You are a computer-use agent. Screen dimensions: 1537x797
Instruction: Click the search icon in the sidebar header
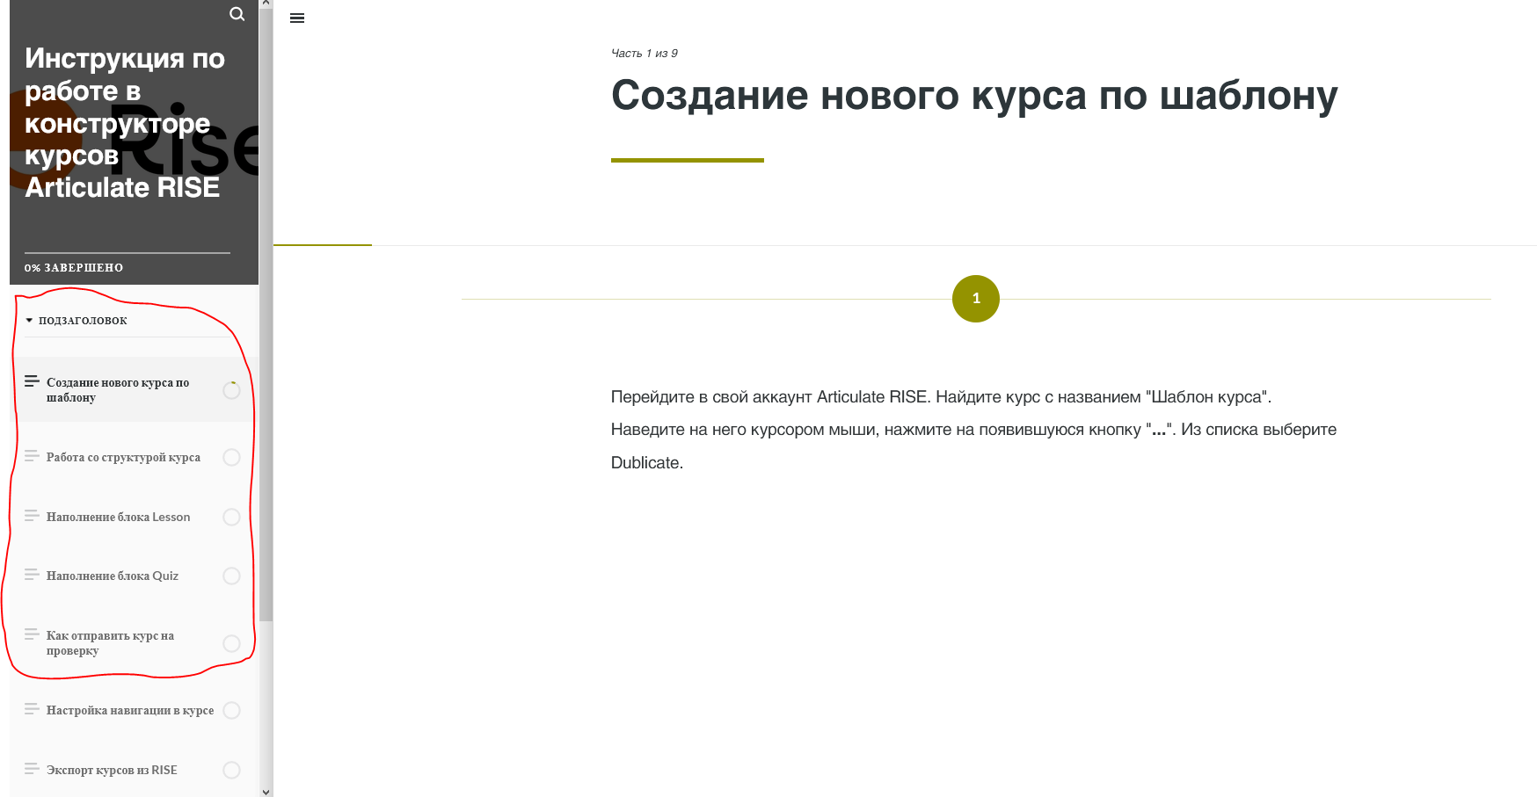[x=237, y=14]
